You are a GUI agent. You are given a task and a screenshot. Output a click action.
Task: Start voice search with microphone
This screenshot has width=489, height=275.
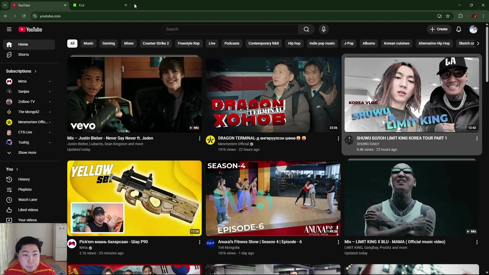point(324,29)
